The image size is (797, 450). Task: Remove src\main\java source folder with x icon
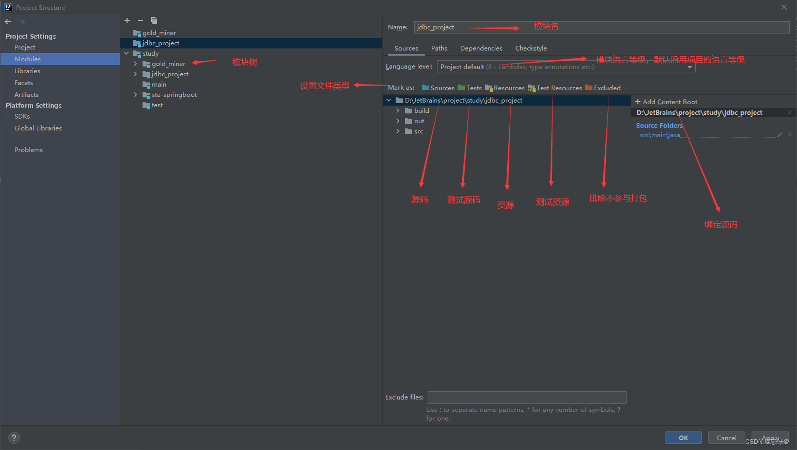coord(789,135)
